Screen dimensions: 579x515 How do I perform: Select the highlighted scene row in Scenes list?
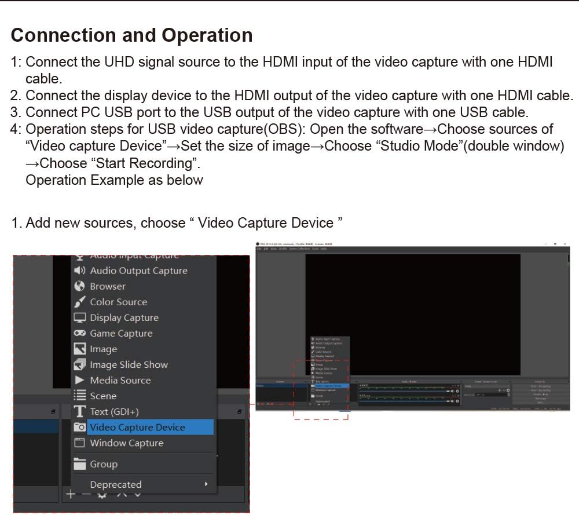click(x=36, y=426)
